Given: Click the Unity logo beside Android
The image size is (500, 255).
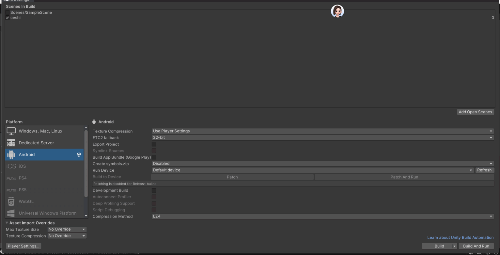Looking at the screenshot, I should click(79, 155).
